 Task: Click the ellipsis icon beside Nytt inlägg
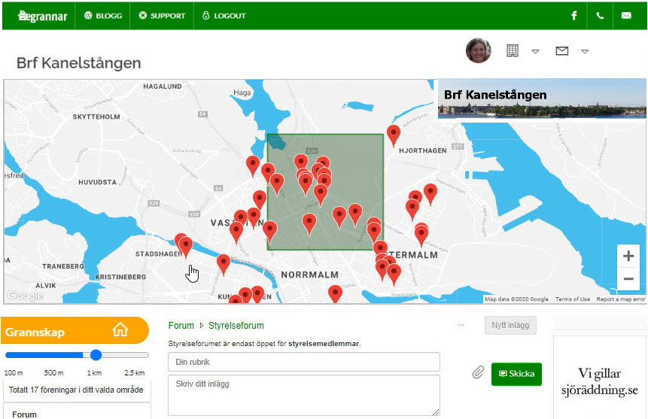pos(461,325)
